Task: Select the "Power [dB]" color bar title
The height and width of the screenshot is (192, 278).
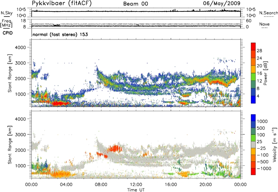Action: point(265,73)
